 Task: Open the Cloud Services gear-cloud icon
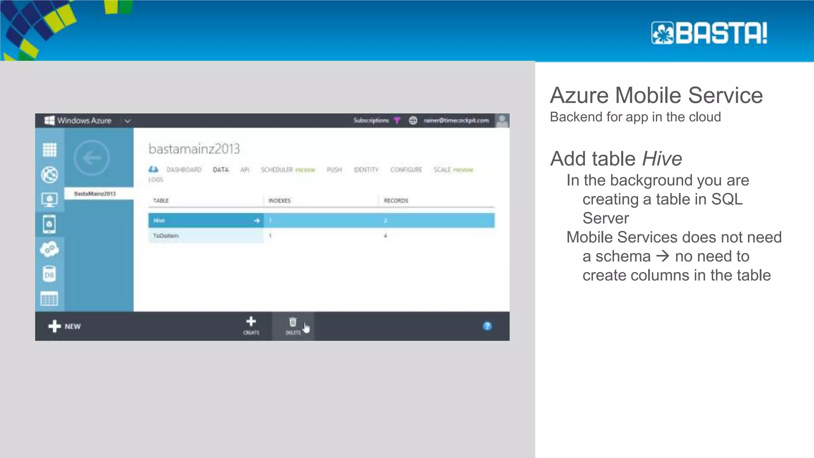(x=49, y=249)
